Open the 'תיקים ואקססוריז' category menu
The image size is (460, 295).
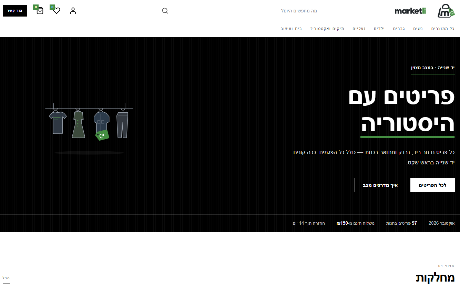tap(327, 29)
